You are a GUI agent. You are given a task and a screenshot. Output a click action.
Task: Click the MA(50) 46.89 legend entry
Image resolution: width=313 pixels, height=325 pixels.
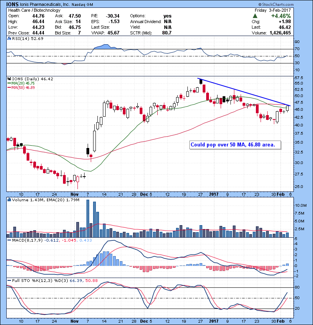point(21,87)
